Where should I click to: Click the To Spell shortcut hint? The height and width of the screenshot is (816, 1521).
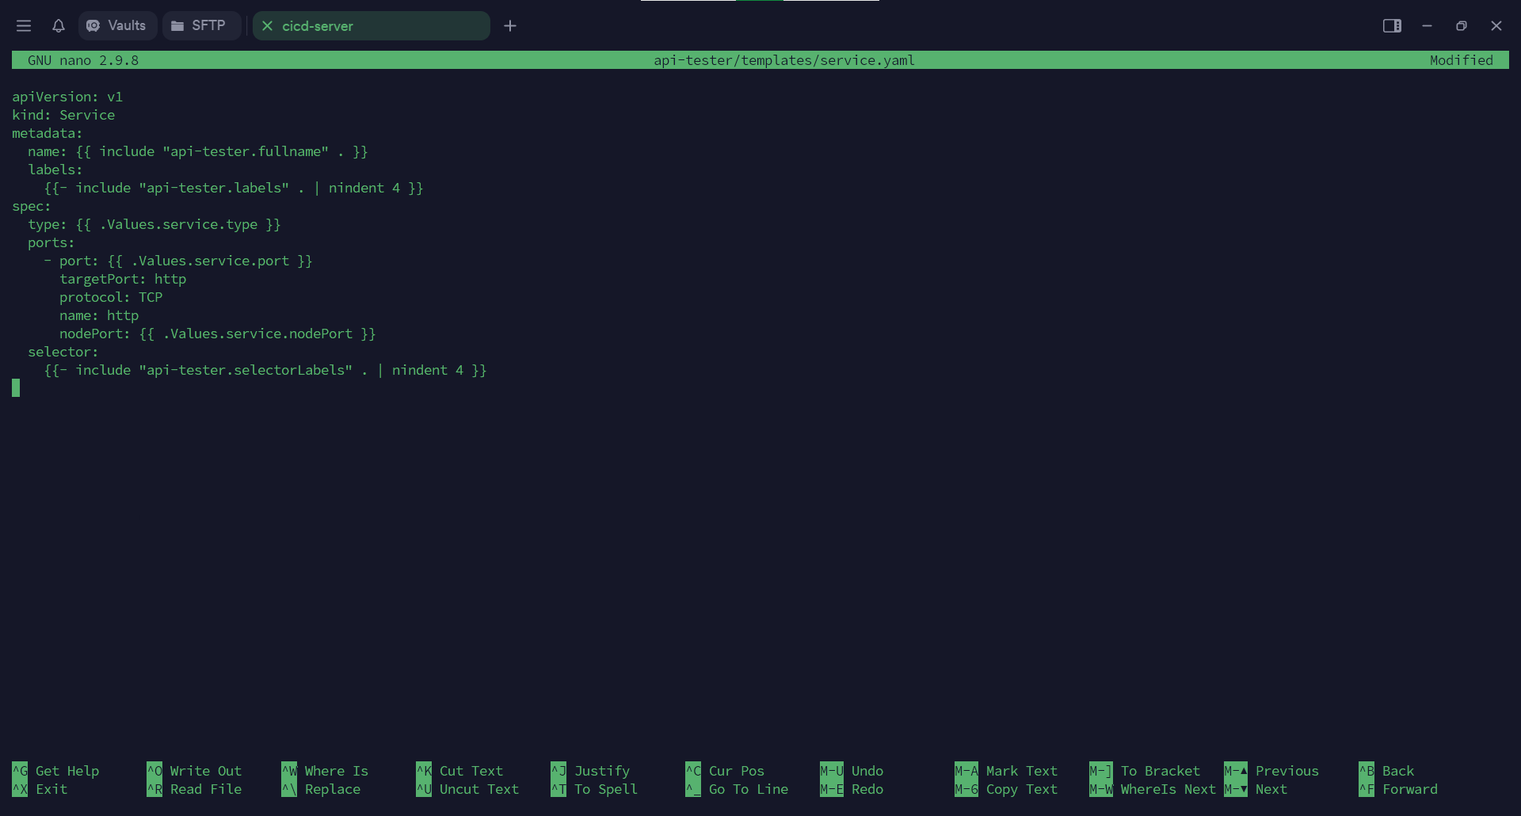(594, 789)
